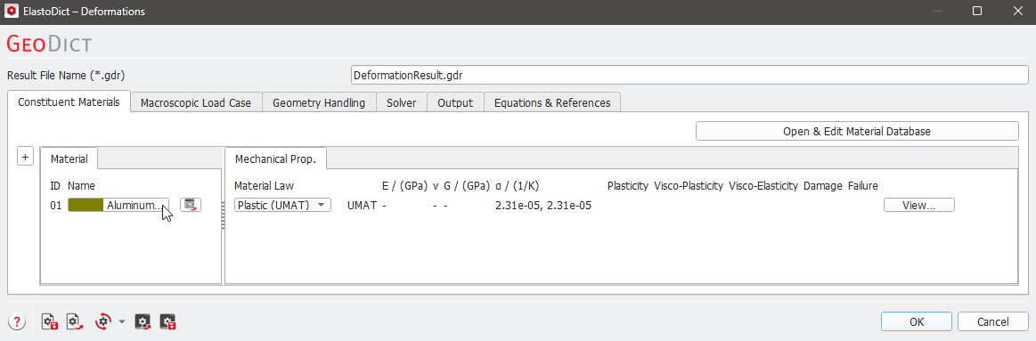This screenshot has height=341, width=1036.
Task: Click the save settings file icon
Action: coord(50,321)
